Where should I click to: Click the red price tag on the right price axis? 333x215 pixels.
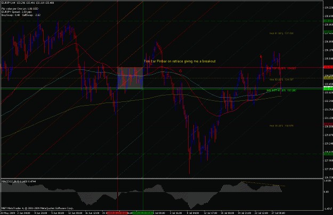click(328, 67)
